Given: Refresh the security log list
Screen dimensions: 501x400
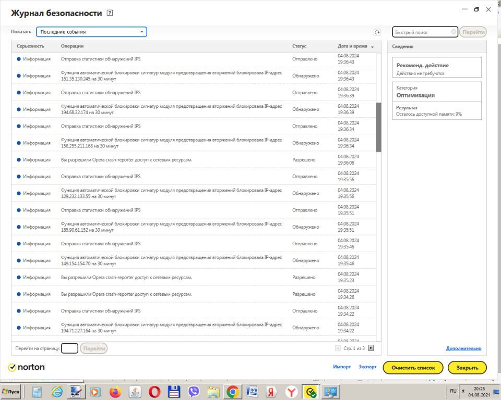Looking at the screenshot, I should 377,32.
